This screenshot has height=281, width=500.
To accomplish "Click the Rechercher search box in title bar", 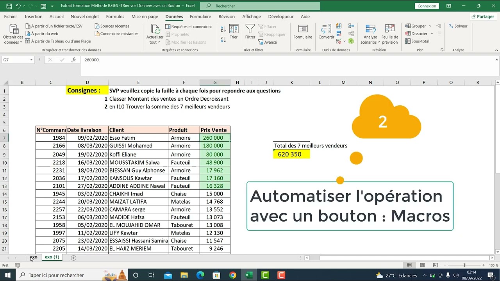I will point(260,6).
